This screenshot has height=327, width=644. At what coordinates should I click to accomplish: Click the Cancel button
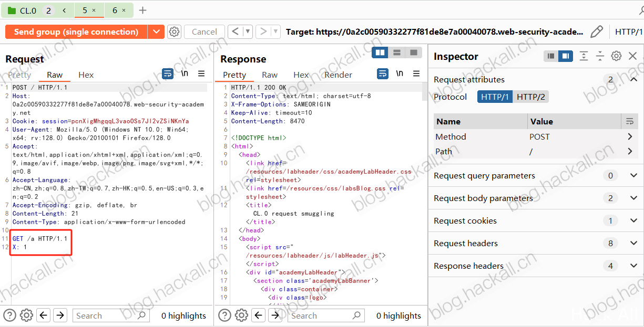point(205,32)
